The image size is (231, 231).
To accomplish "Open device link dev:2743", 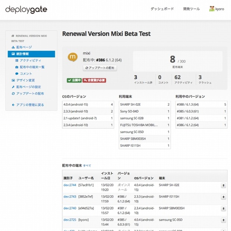I will (70, 197).
